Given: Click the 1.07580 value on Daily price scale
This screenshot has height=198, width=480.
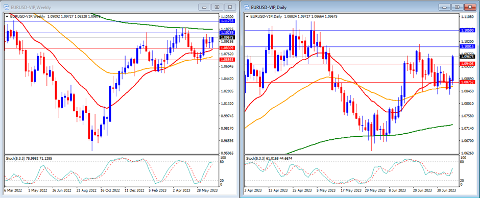Looking at the screenshot, I should tap(467, 116).
